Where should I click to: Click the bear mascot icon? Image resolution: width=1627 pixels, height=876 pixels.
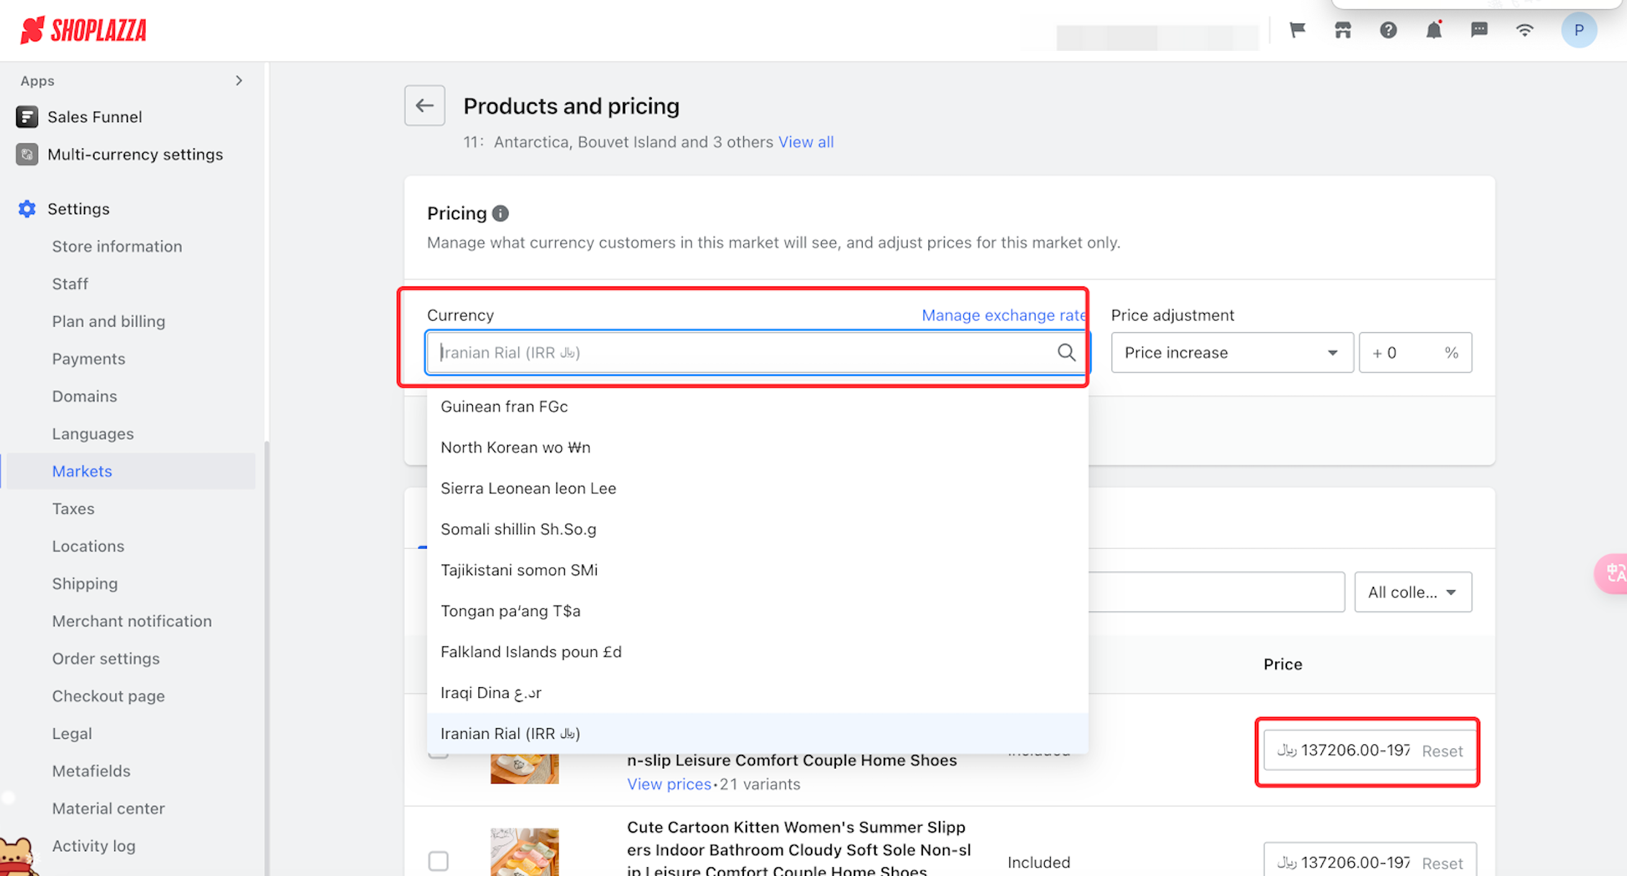(x=17, y=856)
